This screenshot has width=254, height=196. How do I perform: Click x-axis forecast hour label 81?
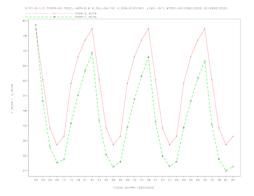point(226,180)
